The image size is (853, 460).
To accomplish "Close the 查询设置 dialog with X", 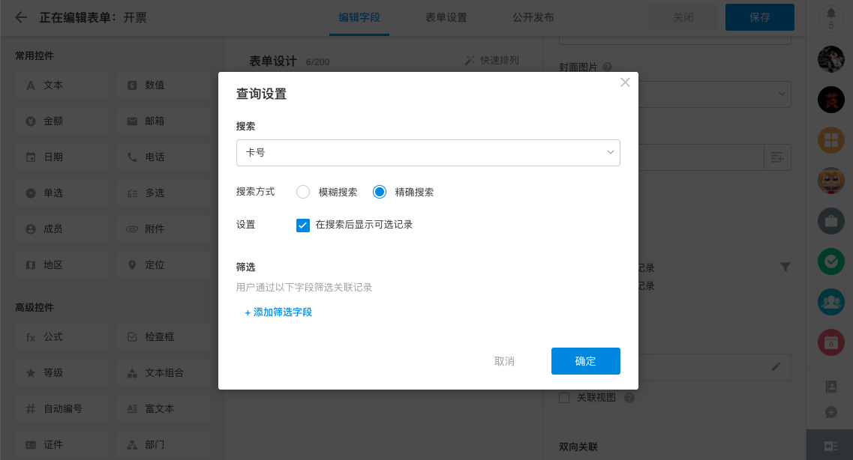I will pos(625,83).
